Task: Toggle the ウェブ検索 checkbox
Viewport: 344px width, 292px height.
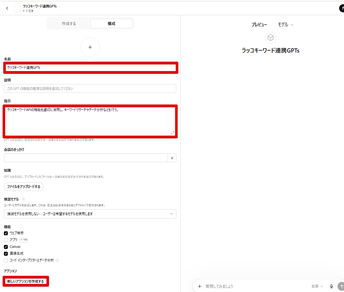Action: click(x=6, y=233)
